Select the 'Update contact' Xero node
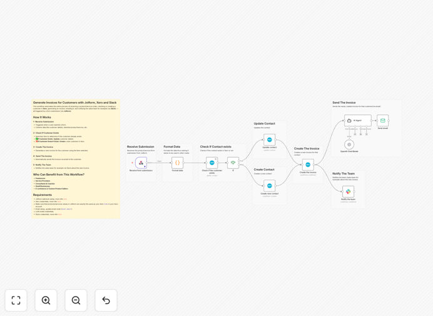Viewport: 433px width, 316px height. coord(270,140)
